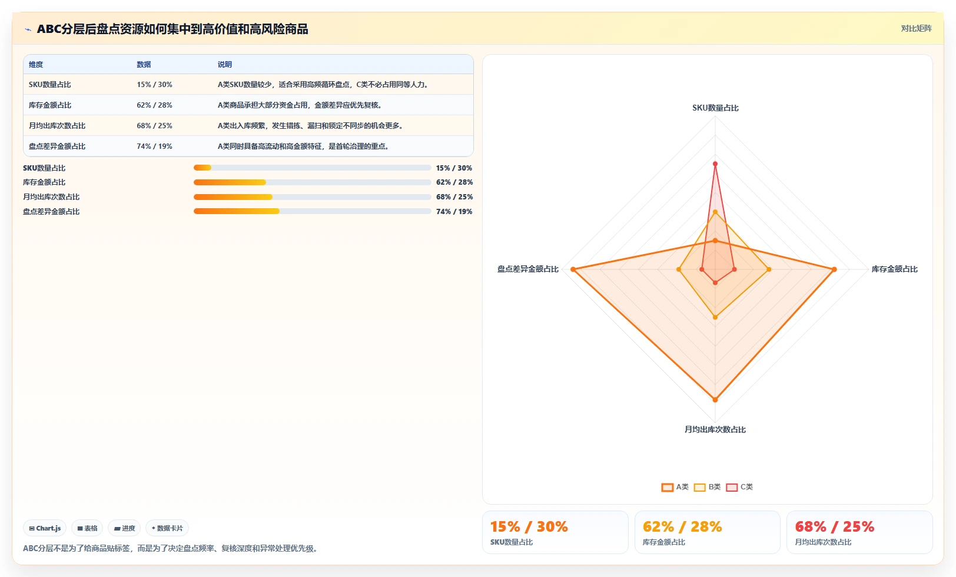The image size is (956, 577).
Task: Click A类 data point on 月均出库次数占比 axis
Action: (x=715, y=400)
